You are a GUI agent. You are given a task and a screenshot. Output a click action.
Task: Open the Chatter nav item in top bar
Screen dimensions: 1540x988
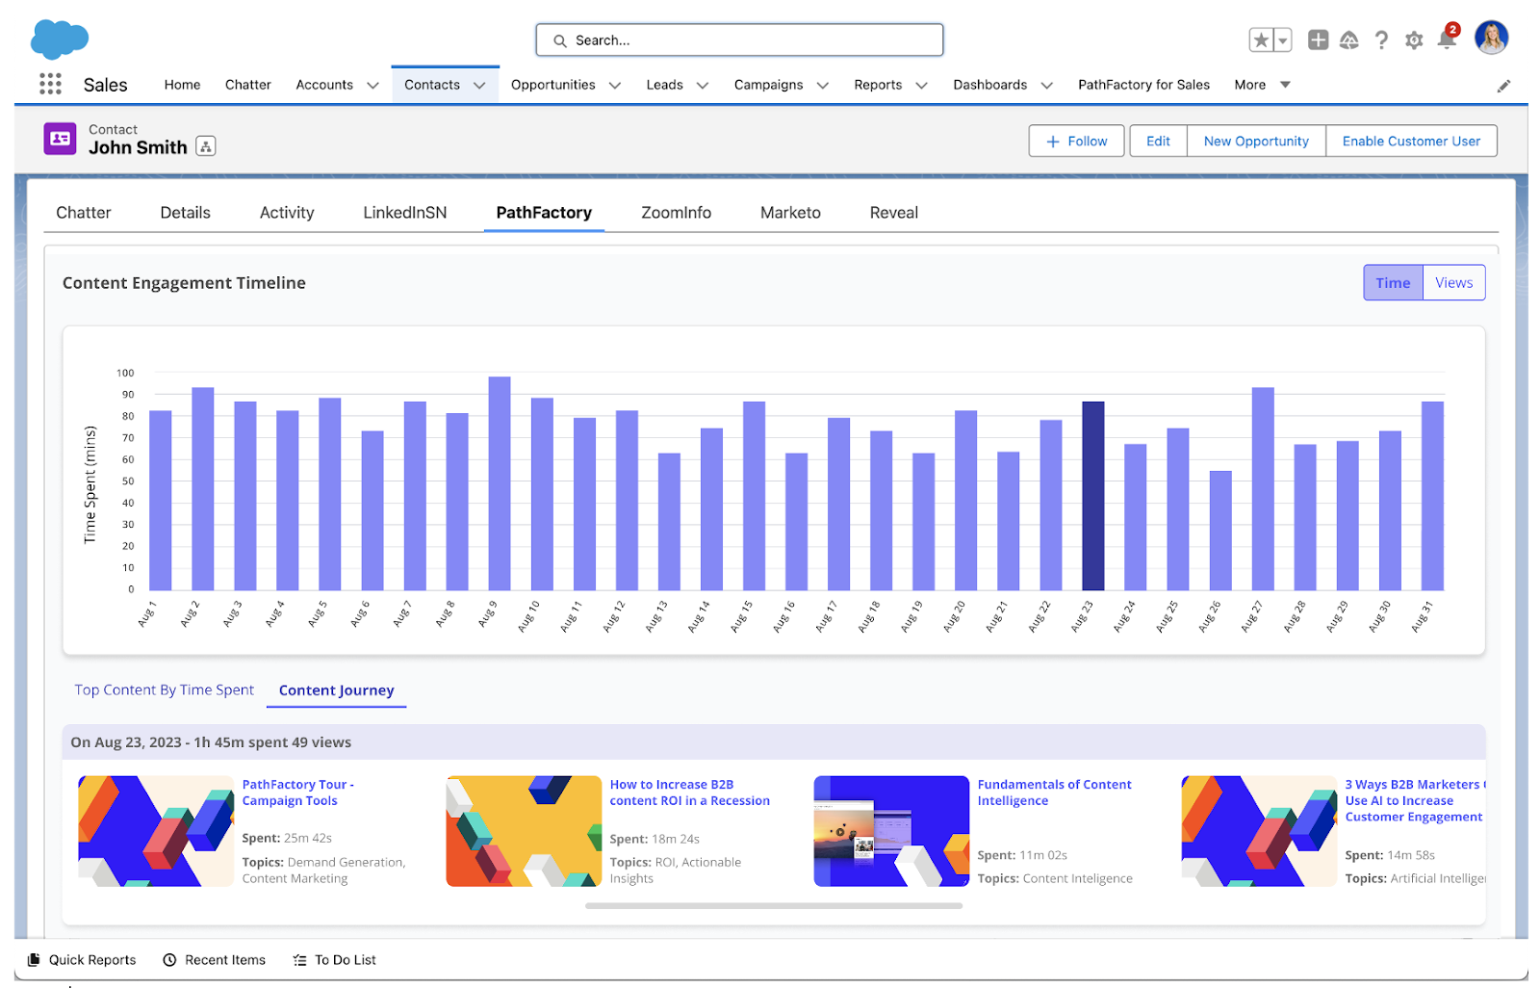click(x=248, y=85)
